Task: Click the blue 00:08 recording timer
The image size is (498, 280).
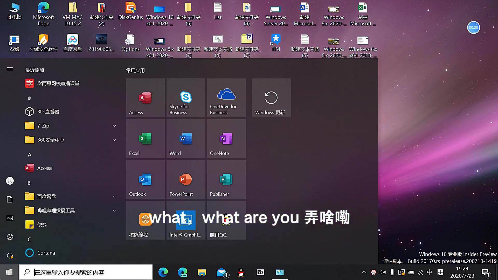Action: [473, 27]
